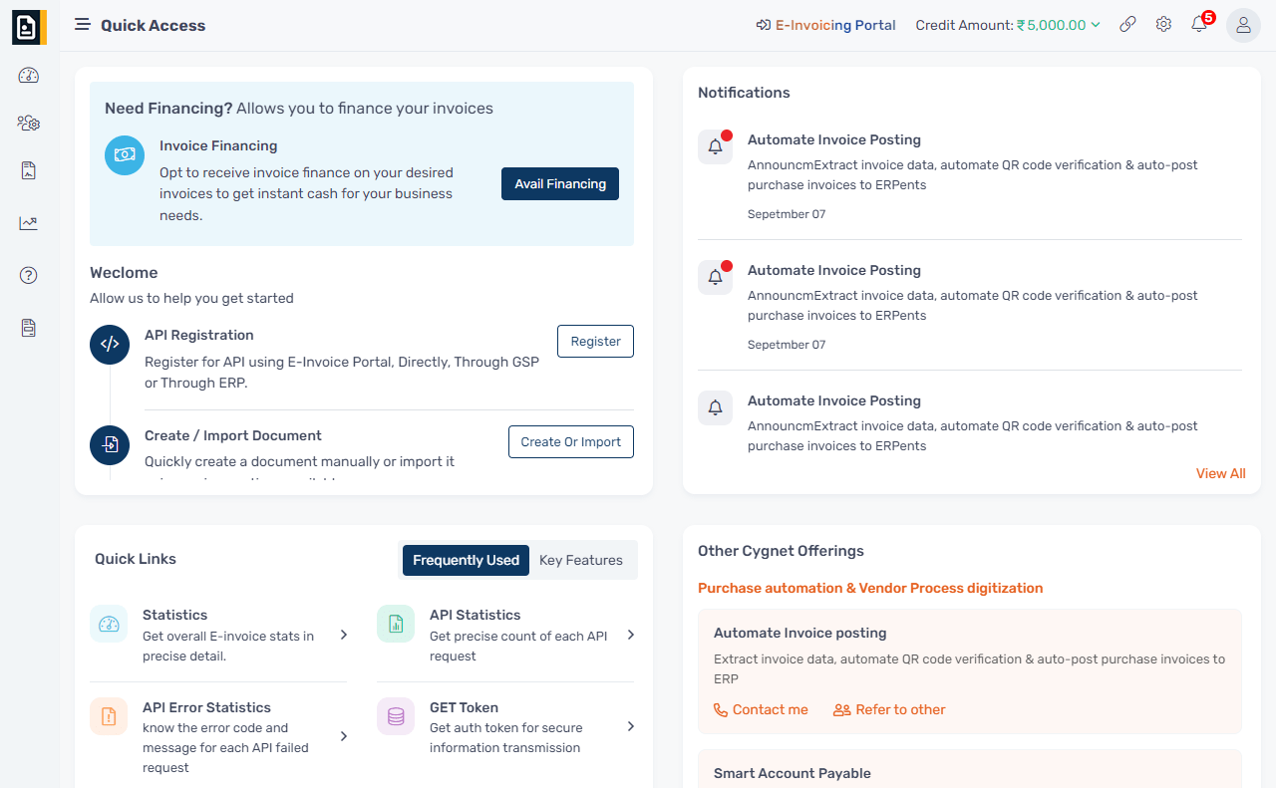
Task: Toggle the hamburger menu beside Quick Access
Action: [83, 25]
